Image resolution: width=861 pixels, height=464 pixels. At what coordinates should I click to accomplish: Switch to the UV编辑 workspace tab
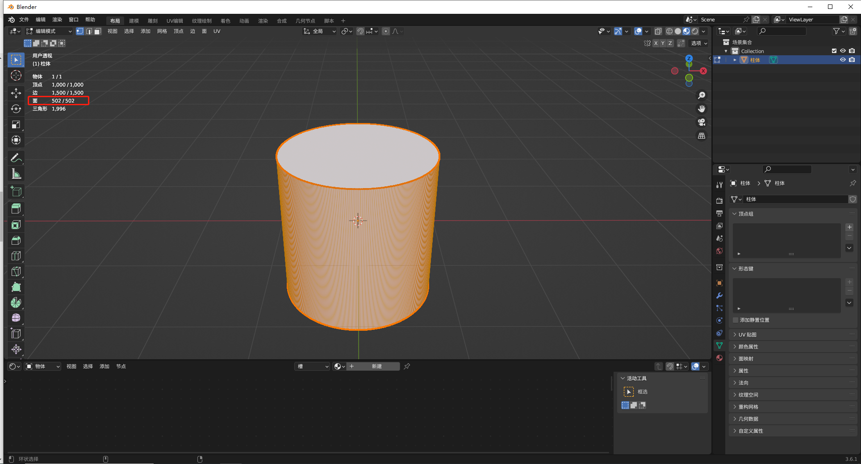(x=175, y=21)
